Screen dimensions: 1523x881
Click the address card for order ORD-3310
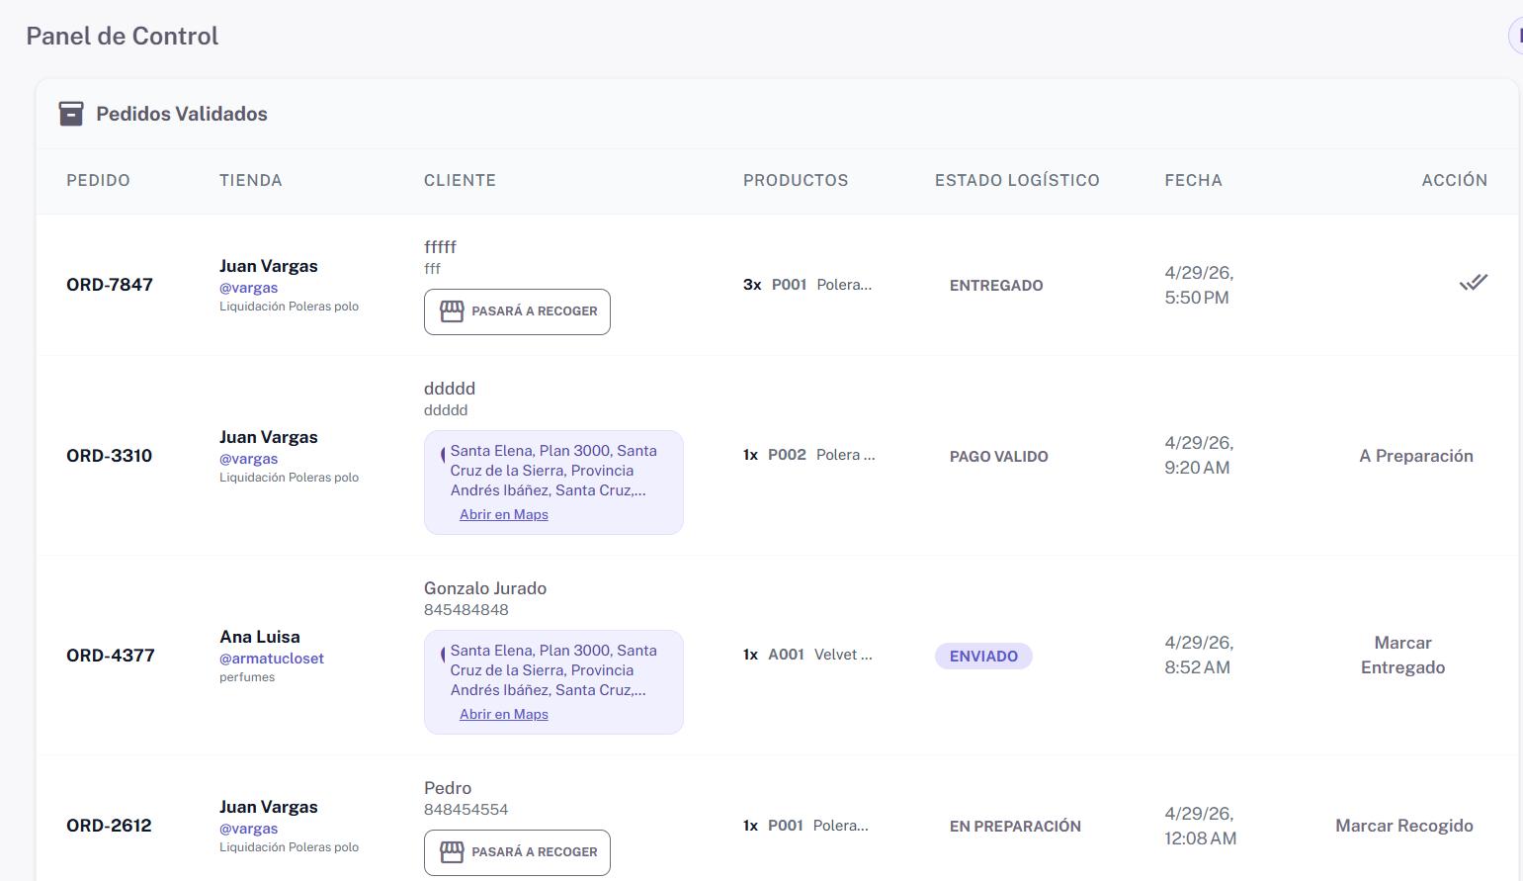[553, 483]
